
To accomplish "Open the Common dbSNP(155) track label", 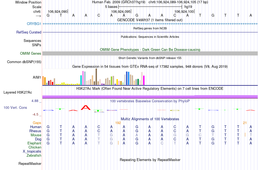I will (24, 62).
